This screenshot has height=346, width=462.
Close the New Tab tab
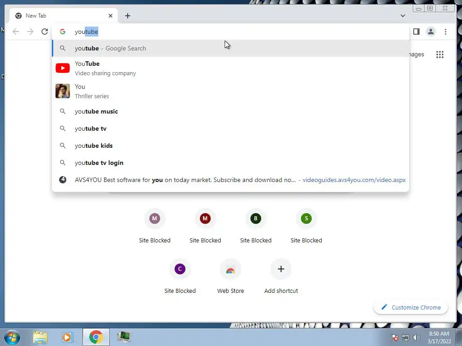111,16
